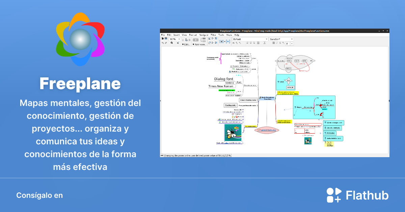Screen dimensions: 405x212
Task: Paste content into the map
Action: (x=189, y=39)
